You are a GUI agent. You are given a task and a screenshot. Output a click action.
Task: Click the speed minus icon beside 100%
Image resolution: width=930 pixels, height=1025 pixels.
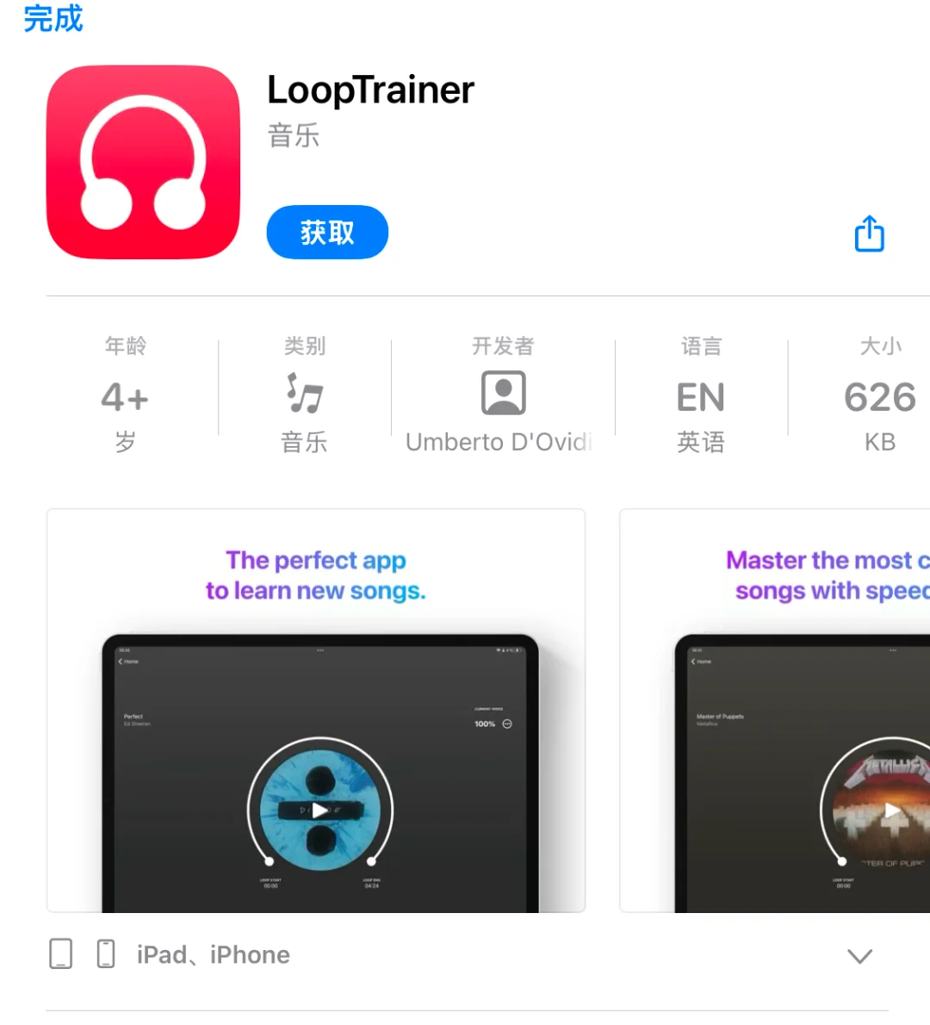pos(507,724)
